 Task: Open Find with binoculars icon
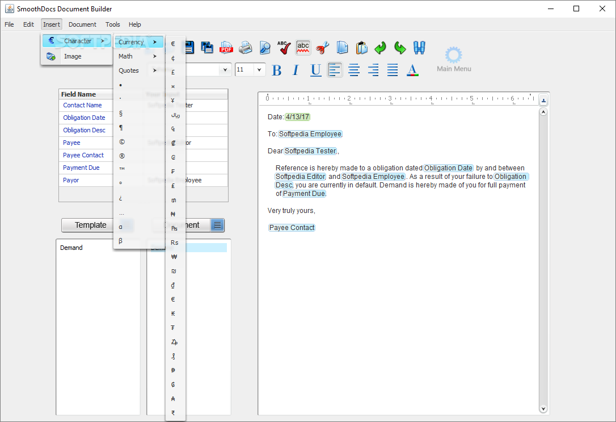pyautogui.click(x=419, y=48)
